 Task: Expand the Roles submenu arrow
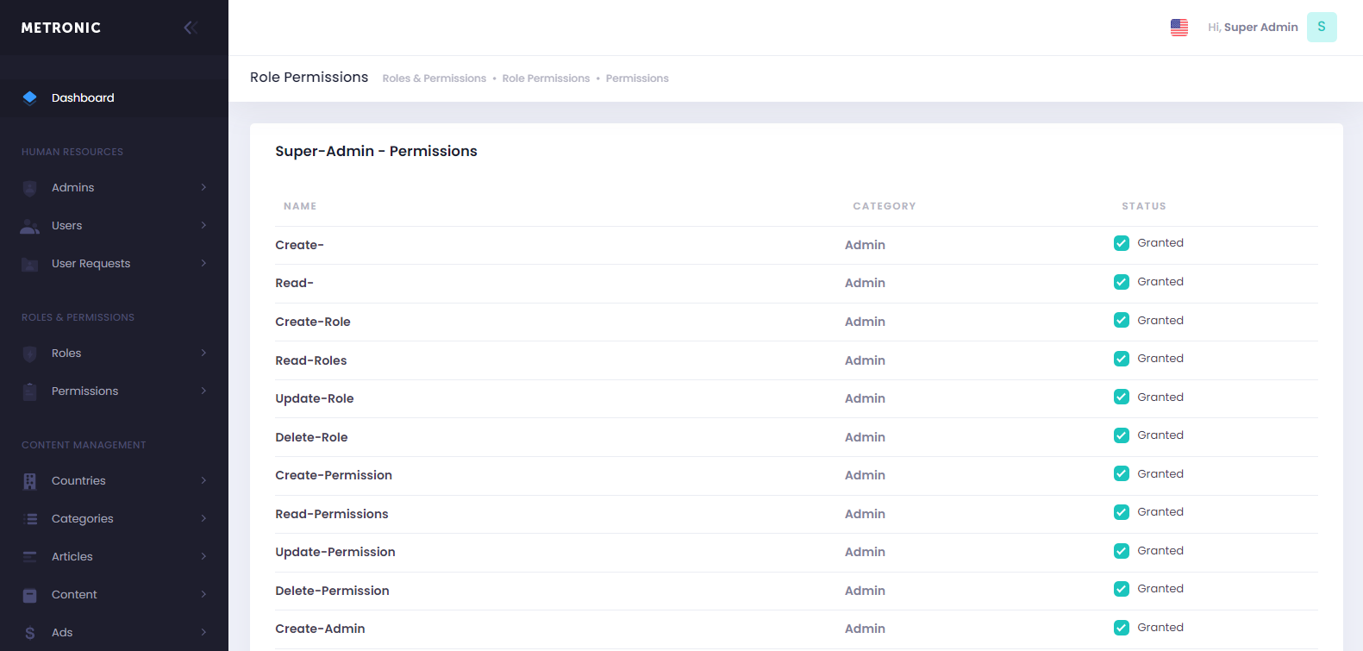203,353
